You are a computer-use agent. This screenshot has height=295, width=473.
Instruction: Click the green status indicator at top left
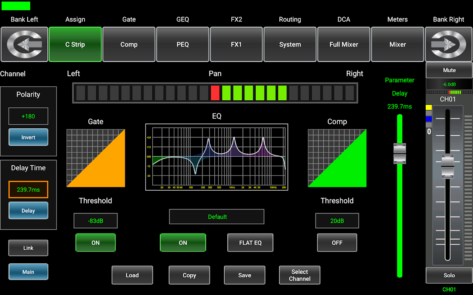pos(16,6)
